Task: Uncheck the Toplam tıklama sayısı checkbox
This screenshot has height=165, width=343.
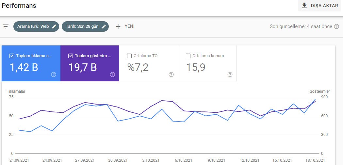Action: [12, 56]
